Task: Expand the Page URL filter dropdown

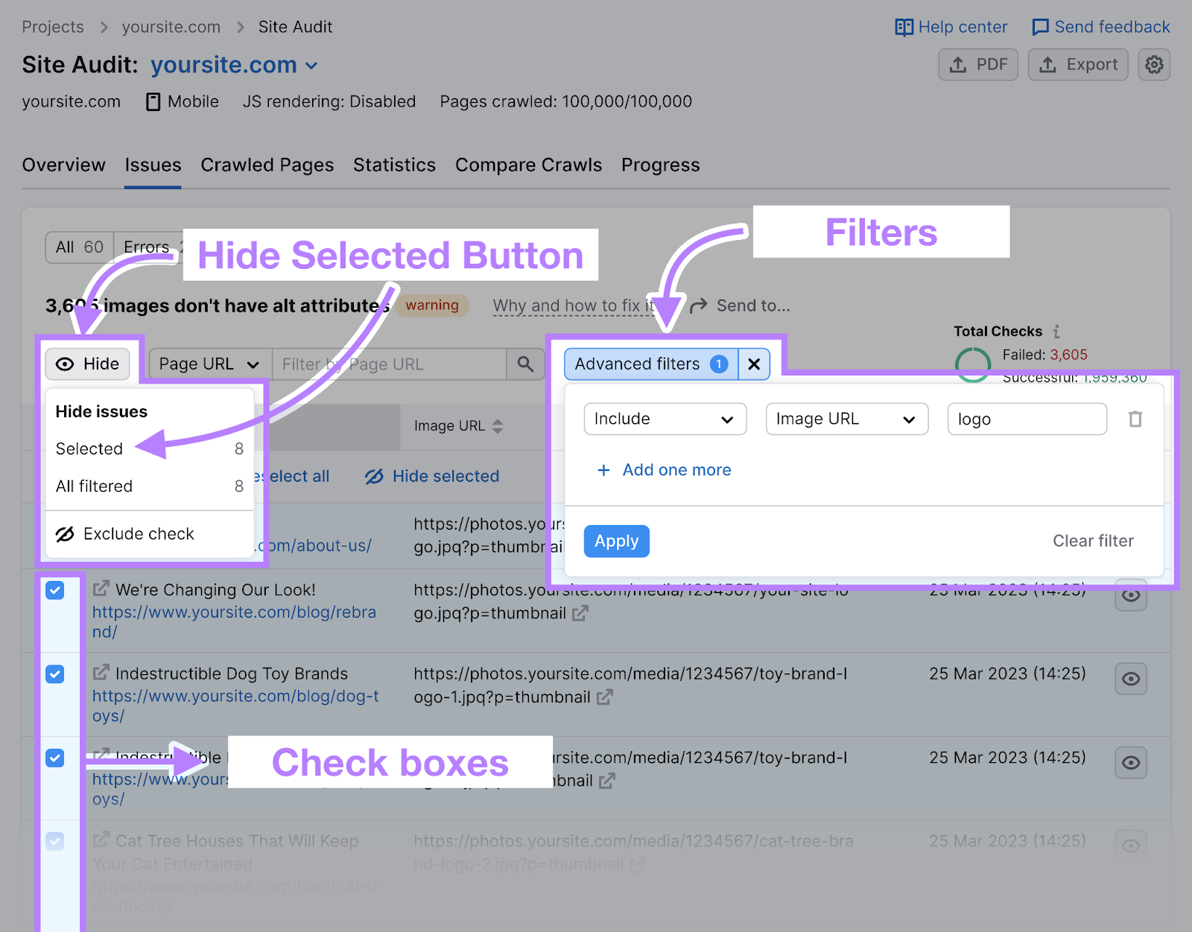Action: (210, 364)
